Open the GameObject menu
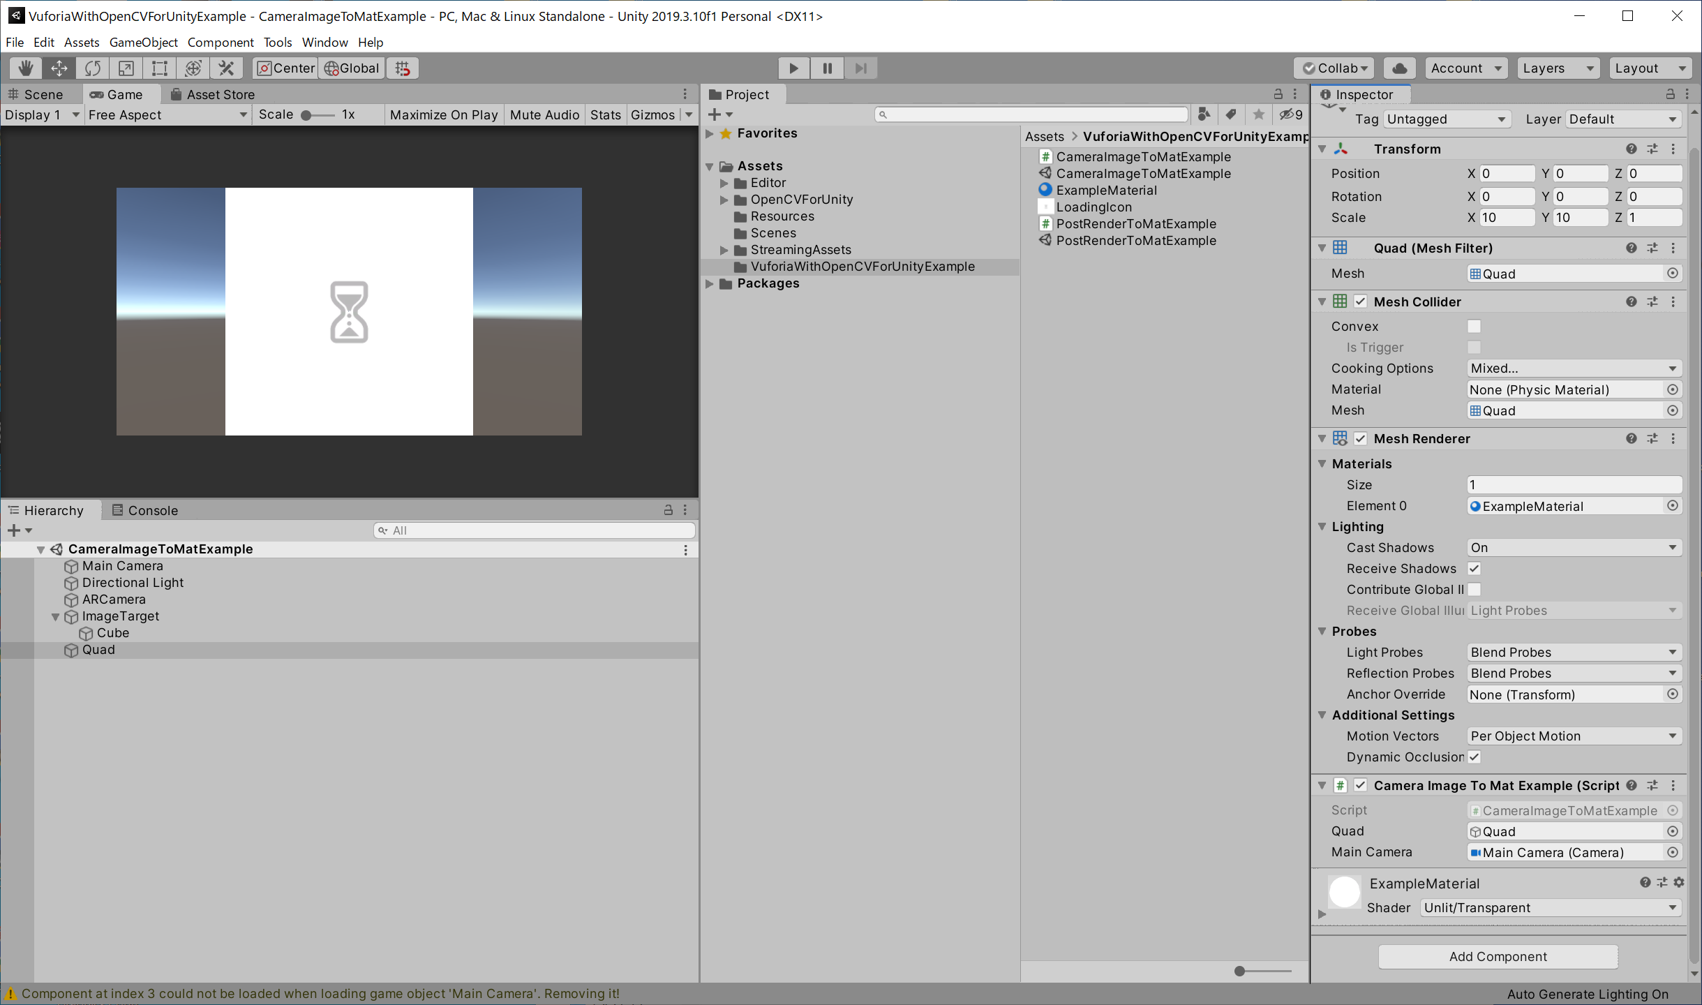 (143, 42)
